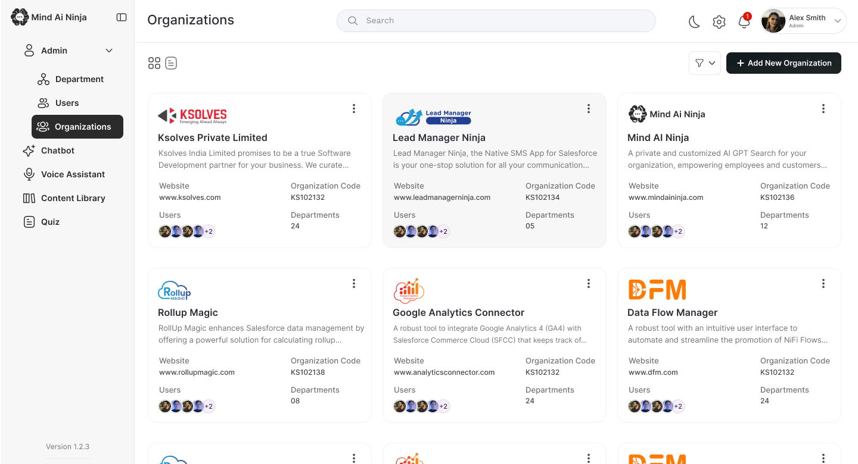
Task: Select Organizations sidebar item
Action: (x=77, y=127)
